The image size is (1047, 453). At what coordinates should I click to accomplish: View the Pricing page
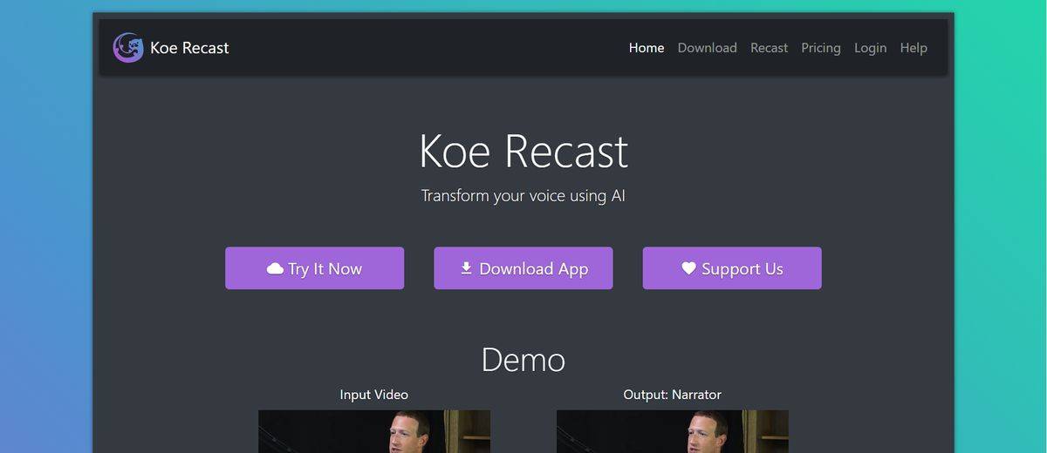[821, 48]
